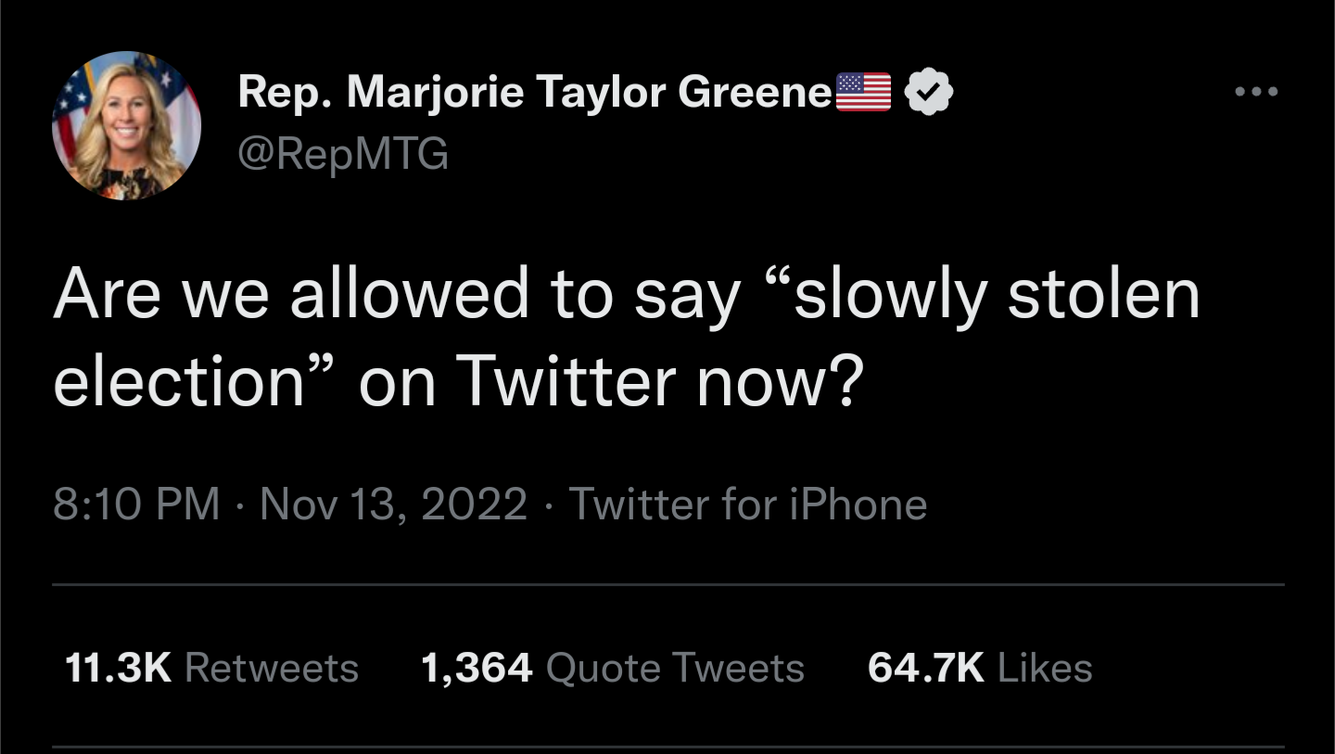
Task: View the list of Retweets
Action: (272, 668)
